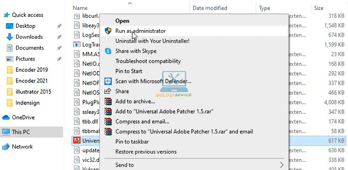Choose Open from the context menu

click(122, 21)
